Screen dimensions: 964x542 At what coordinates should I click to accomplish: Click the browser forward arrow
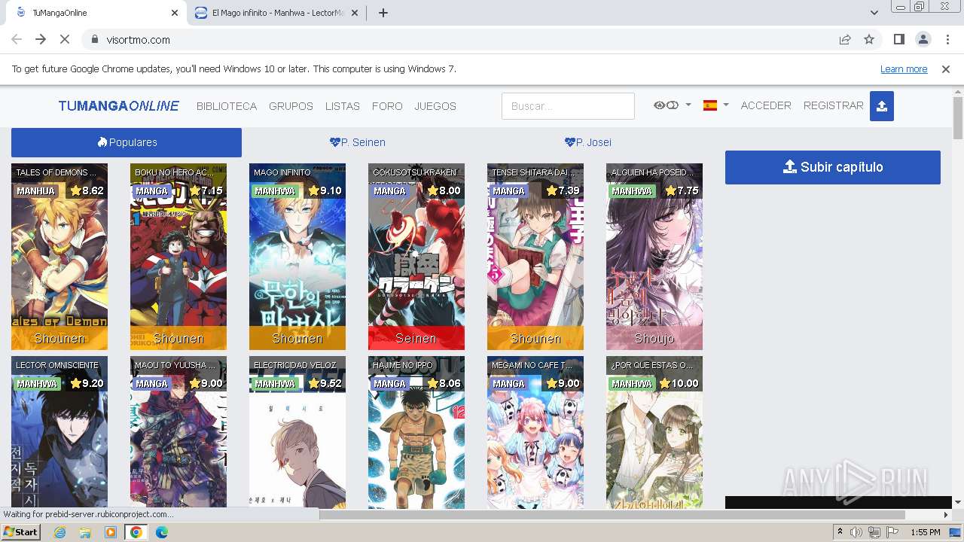click(x=41, y=39)
